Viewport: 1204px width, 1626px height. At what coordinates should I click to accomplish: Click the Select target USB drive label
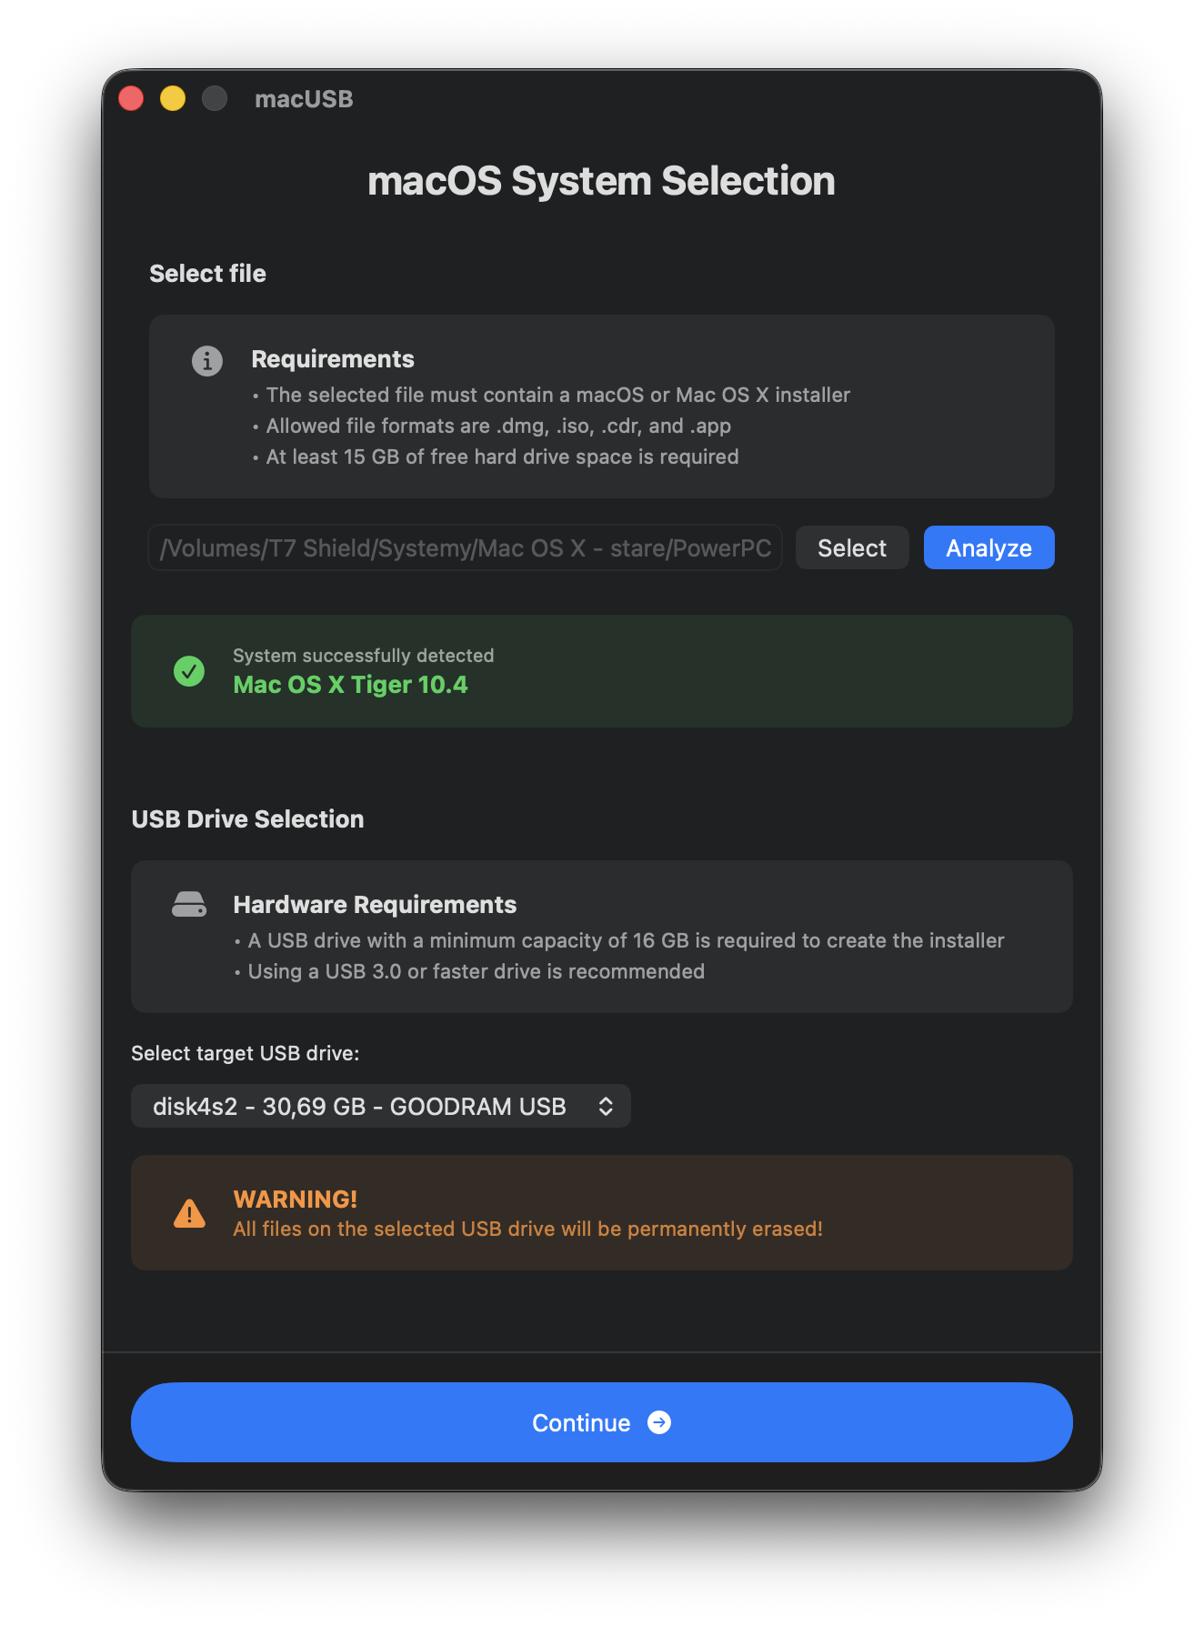tap(245, 1053)
